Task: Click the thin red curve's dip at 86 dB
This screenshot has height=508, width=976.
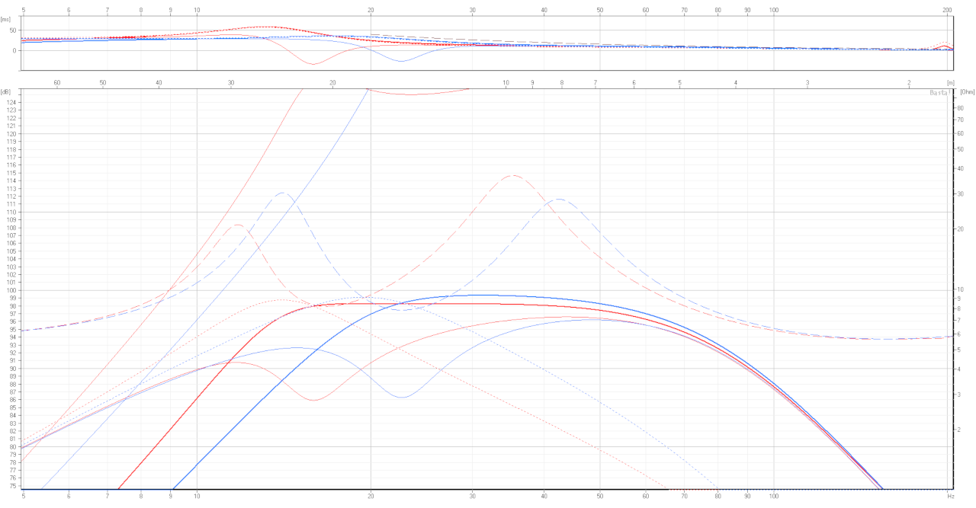Action: coord(313,400)
